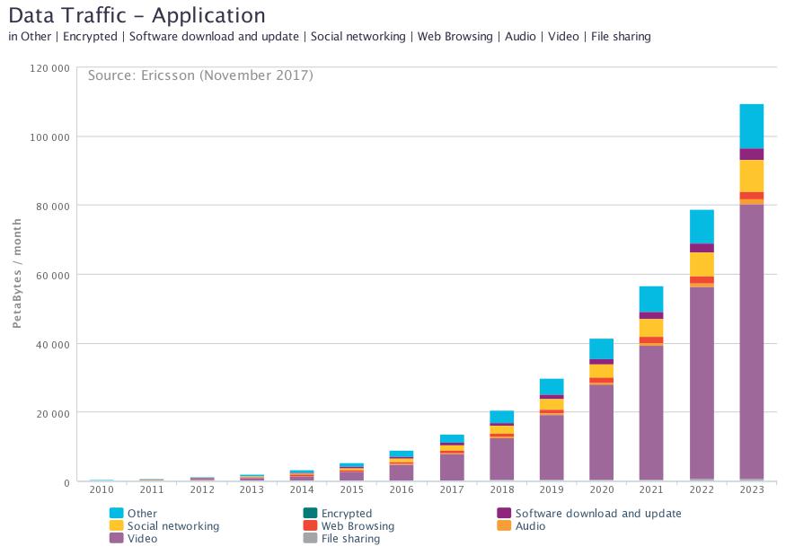The width and height of the screenshot is (786, 555).
Task: Click the chart title Data Traffic - Application
Action: tap(137, 15)
